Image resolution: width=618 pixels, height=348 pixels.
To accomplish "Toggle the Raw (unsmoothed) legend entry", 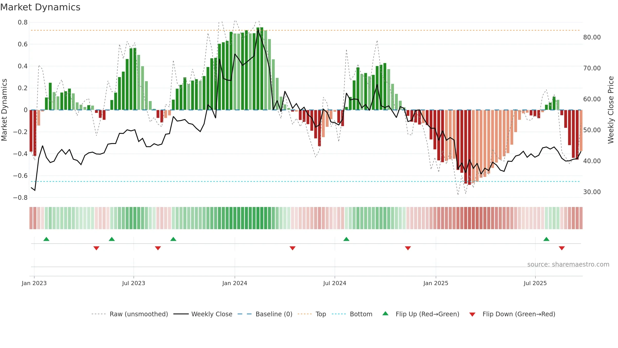I will click(130, 314).
